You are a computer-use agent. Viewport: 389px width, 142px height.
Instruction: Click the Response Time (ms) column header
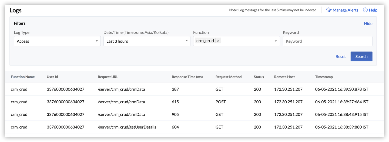pyautogui.click(x=187, y=77)
